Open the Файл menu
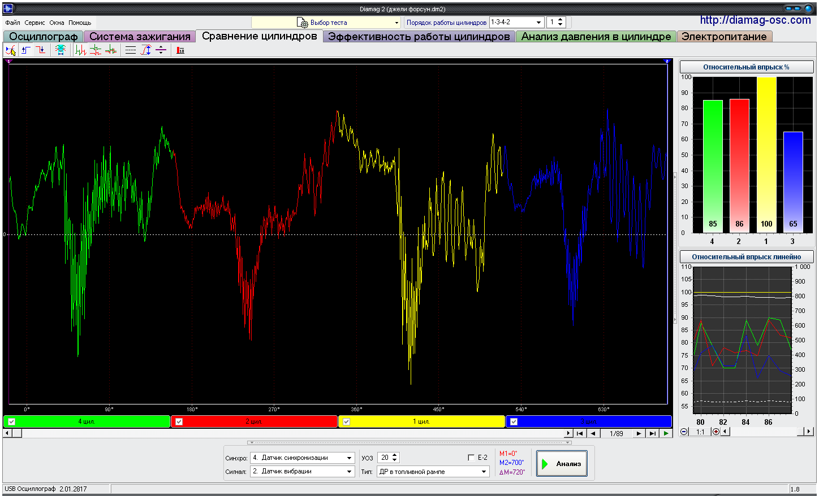Screen dimensions: 819x496 [x=12, y=23]
